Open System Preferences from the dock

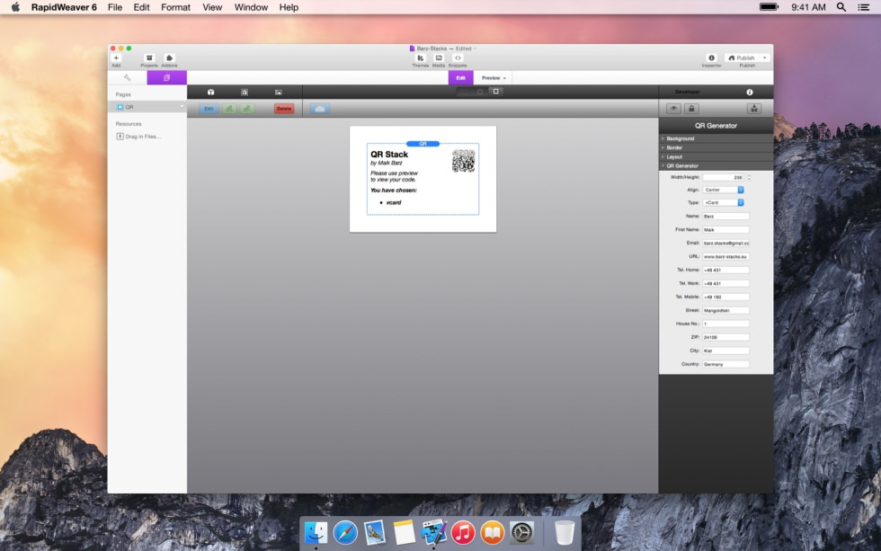click(x=521, y=532)
